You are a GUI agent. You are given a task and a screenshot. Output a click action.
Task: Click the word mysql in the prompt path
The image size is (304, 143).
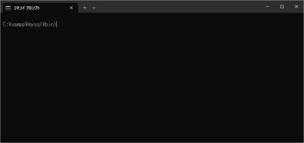35,24
